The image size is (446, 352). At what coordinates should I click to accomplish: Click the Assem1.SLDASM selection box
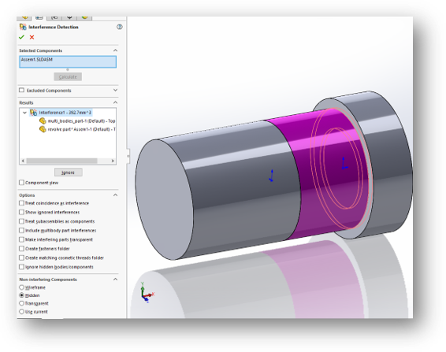pyautogui.click(x=68, y=61)
